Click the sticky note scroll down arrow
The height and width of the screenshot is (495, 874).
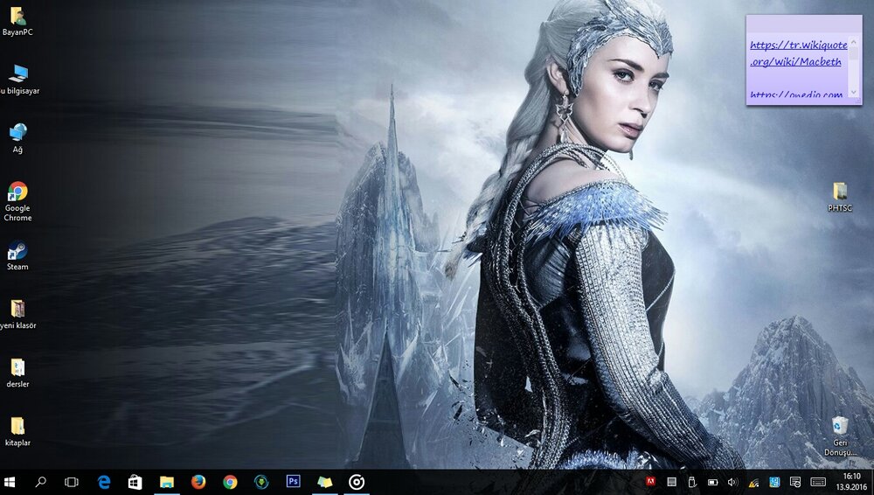coord(853,93)
